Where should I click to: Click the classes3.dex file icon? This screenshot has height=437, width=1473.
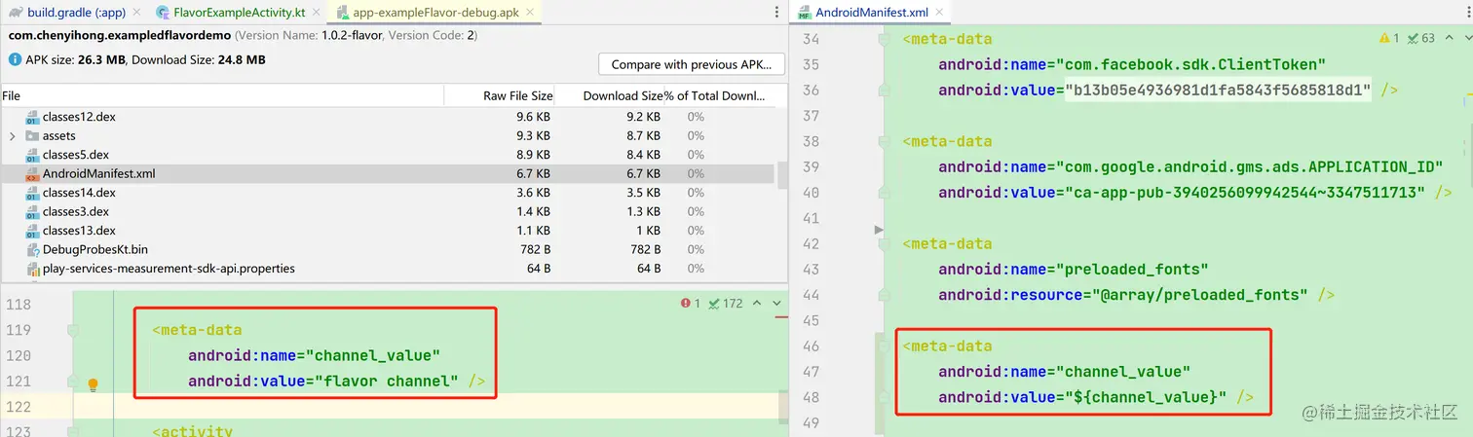pos(32,212)
